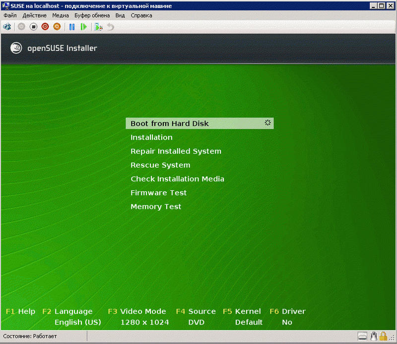Select Check Installation Media
This screenshot has width=397, height=344.
tap(177, 179)
